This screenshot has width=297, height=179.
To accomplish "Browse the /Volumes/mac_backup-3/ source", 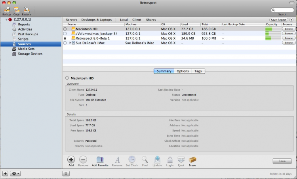I will tap(289, 34).
